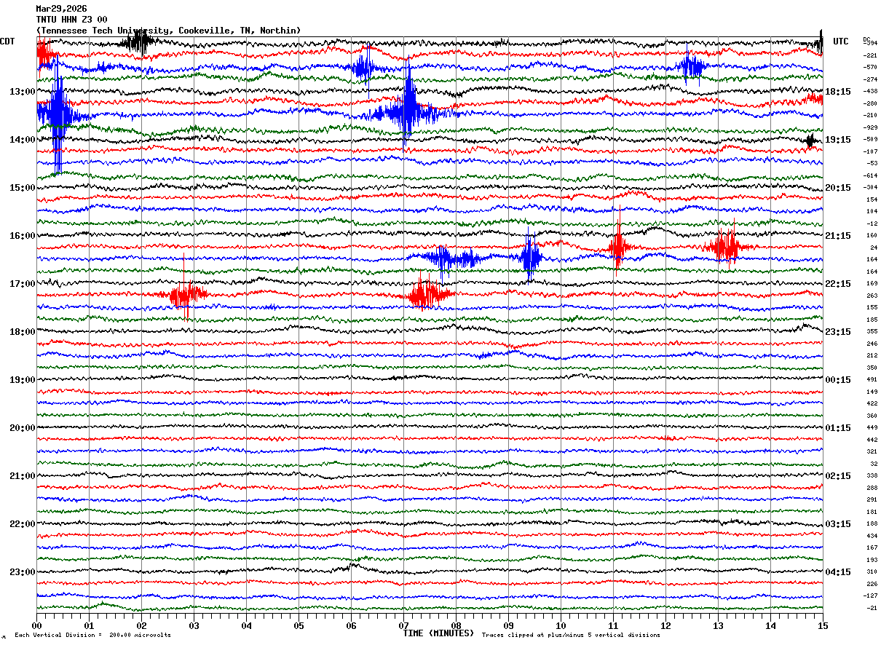Image resolution: width=881 pixels, height=645 pixels.
Task: Click the Traces clipped footnote text
Action: (x=571, y=635)
